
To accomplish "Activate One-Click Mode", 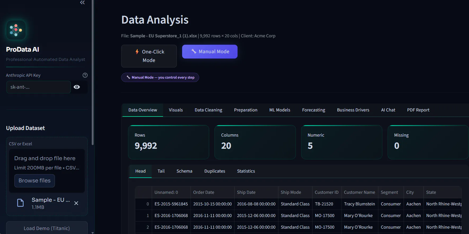I will pos(149,56).
